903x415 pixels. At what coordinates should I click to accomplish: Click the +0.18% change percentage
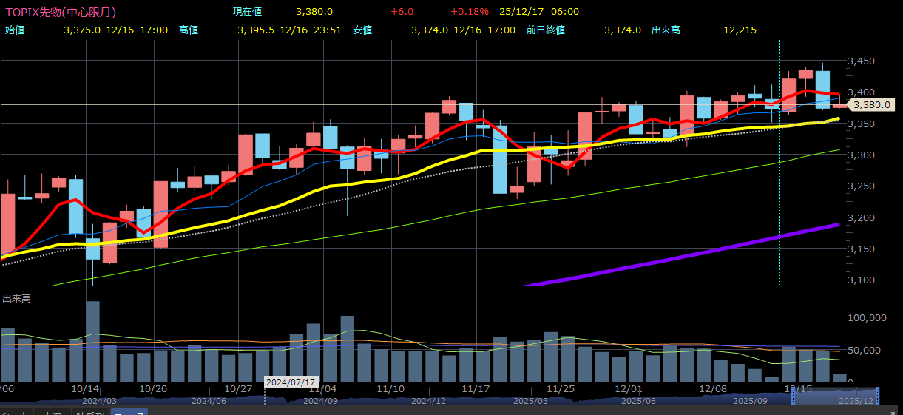[470, 12]
